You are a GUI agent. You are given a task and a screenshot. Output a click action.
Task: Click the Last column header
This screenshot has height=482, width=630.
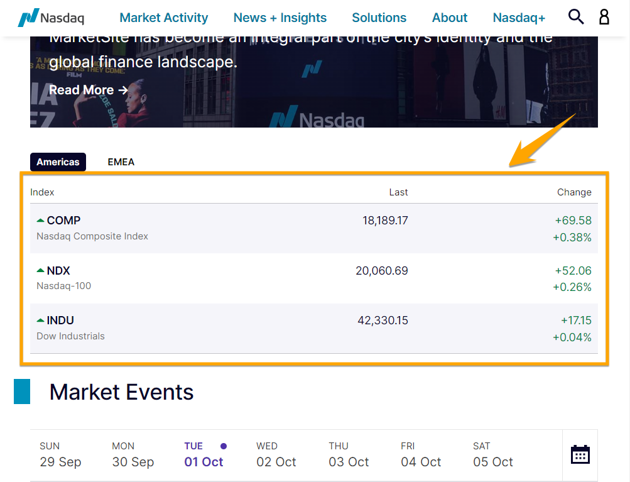(398, 192)
